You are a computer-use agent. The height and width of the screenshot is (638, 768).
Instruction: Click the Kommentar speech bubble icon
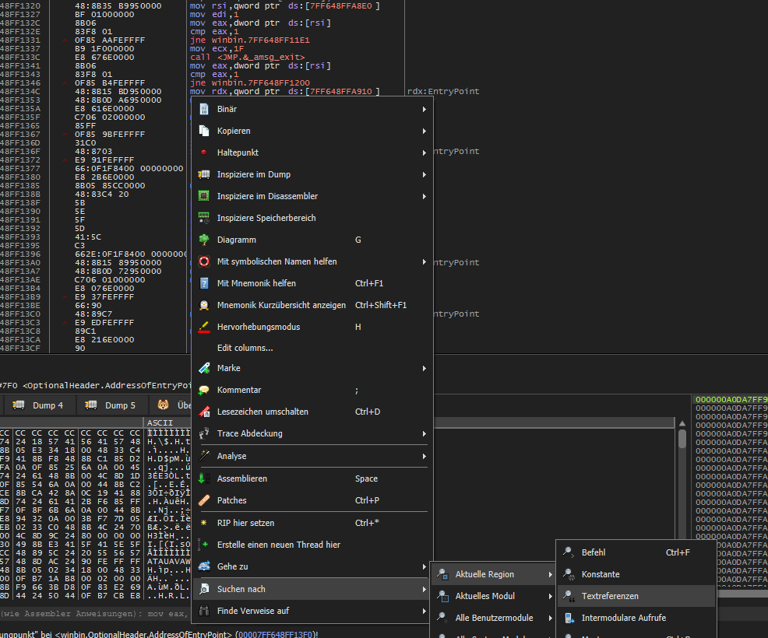tap(204, 390)
